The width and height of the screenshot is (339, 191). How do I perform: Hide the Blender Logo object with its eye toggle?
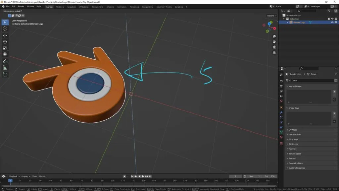[332, 23]
